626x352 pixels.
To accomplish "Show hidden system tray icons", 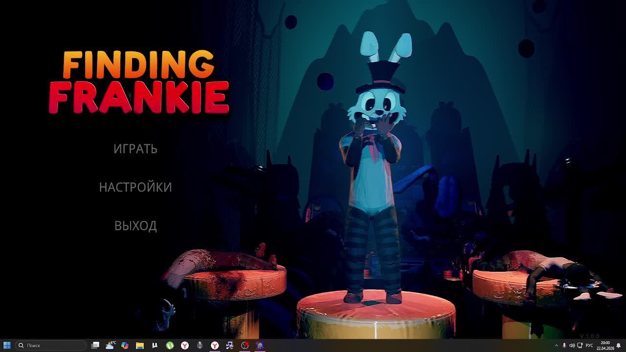I will [x=556, y=346].
